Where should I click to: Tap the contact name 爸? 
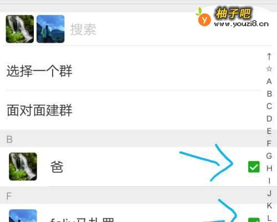click(57, 167)
